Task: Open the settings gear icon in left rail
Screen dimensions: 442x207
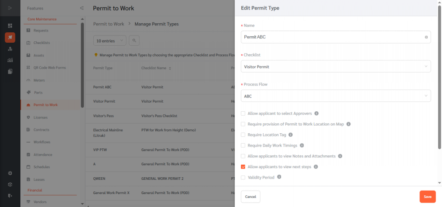Action: pyautogui.click(x=10, y=173)
